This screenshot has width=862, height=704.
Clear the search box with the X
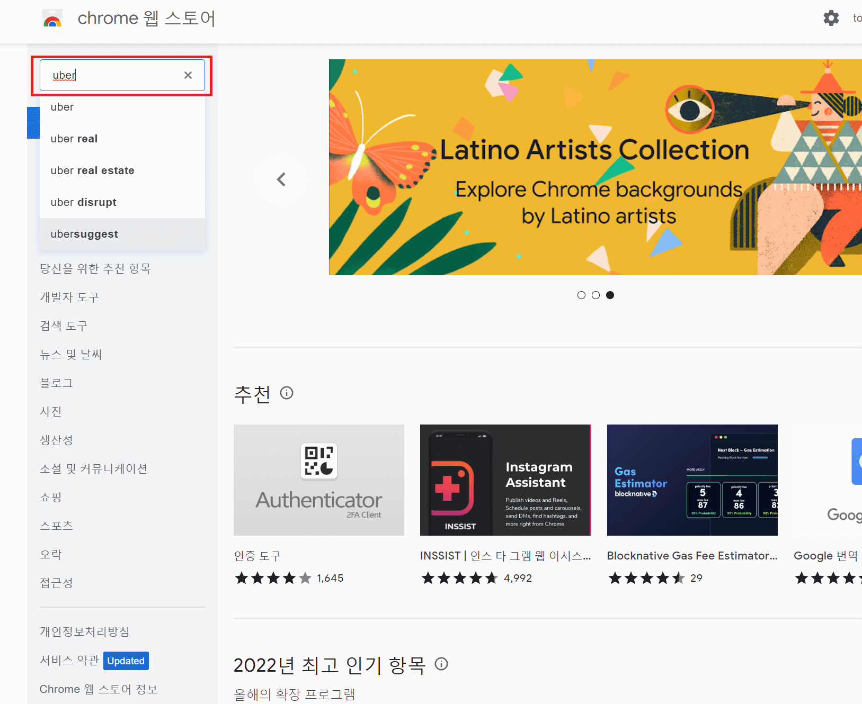(x=188, y=75)
